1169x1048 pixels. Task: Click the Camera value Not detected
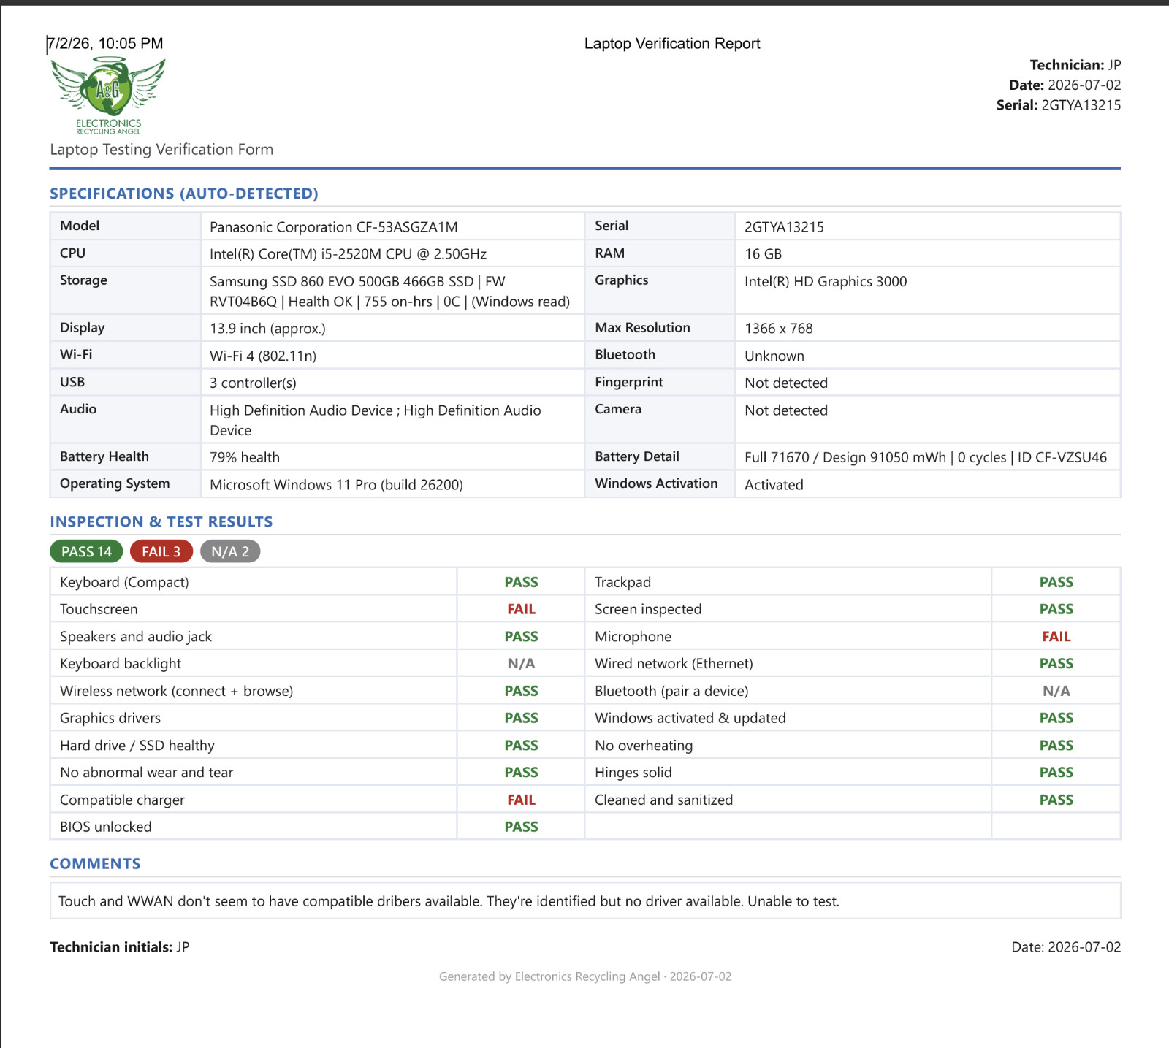coord(786,410)
